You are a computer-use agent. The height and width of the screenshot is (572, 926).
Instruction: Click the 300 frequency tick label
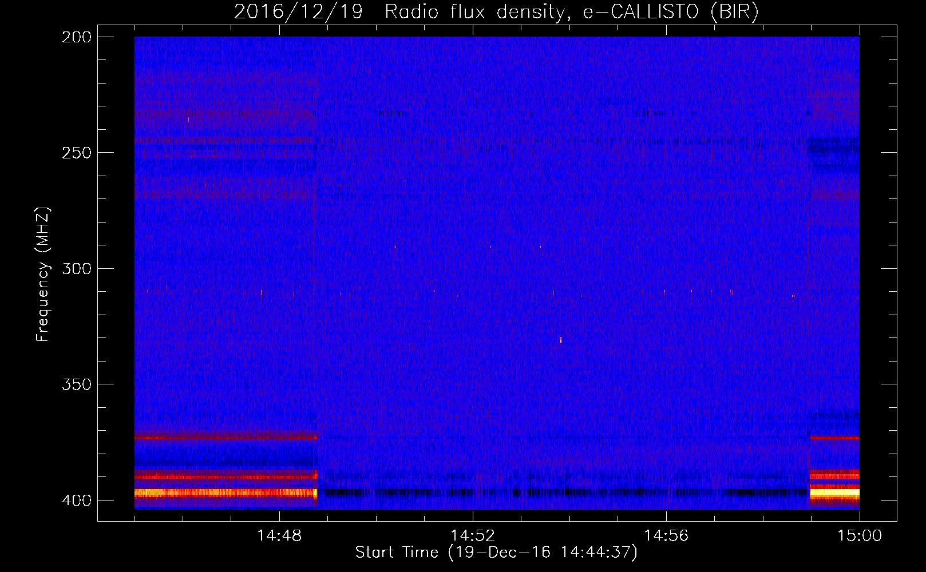click(77, 269)
